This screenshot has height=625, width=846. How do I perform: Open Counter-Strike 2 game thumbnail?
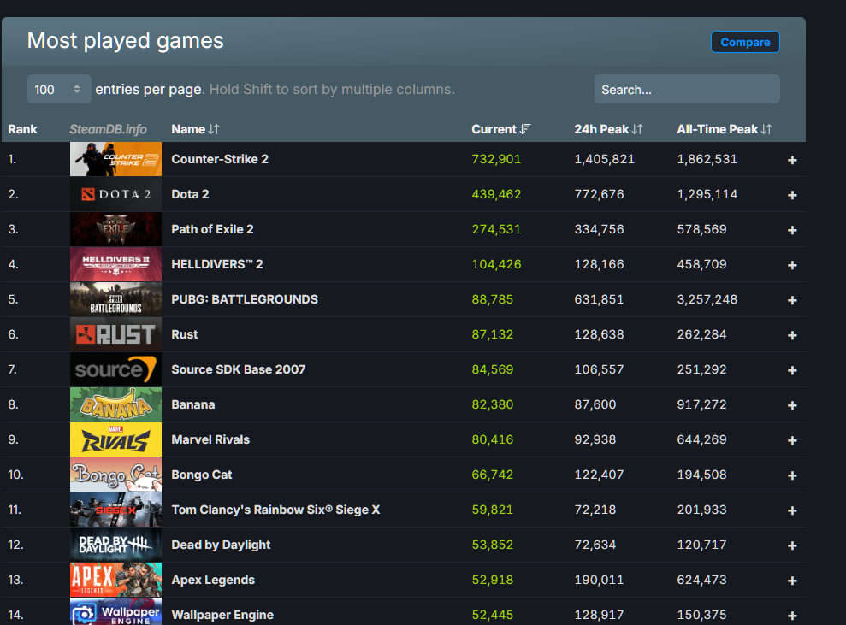(x=115, y=159)
